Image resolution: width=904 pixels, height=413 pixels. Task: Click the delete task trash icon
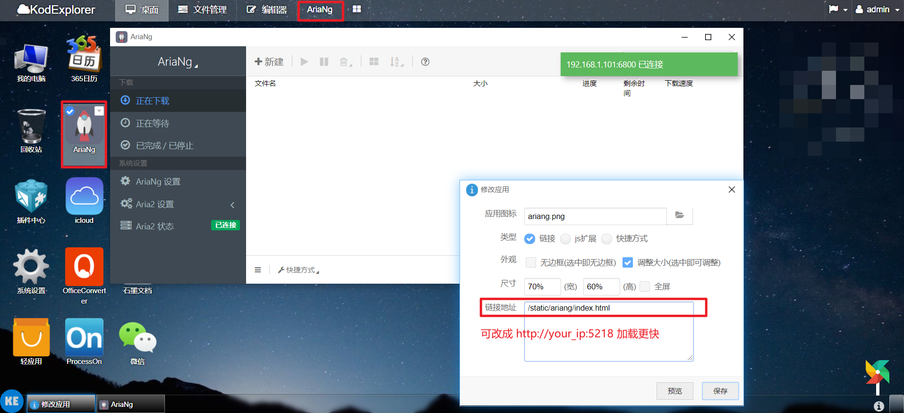345,62
